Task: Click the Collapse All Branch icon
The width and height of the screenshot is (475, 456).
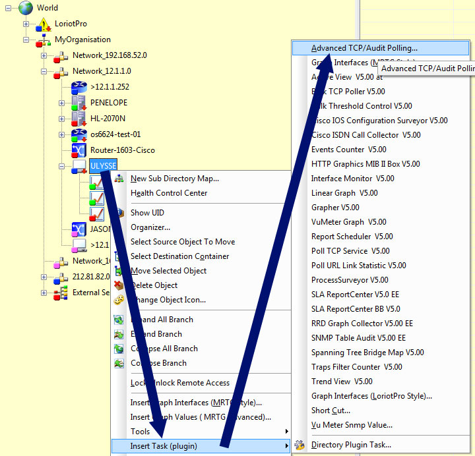Action: coord(119,349)
